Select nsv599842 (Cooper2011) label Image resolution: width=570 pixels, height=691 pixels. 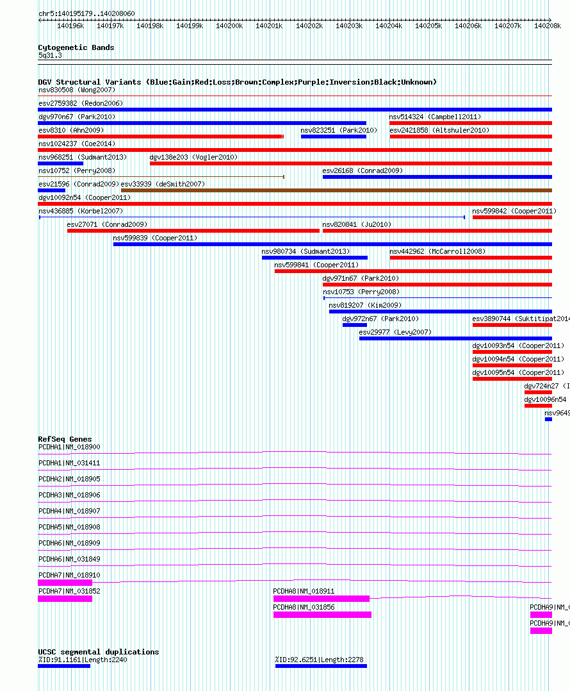[514, 211]
